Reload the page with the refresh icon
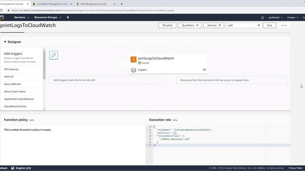 point(1,10)
